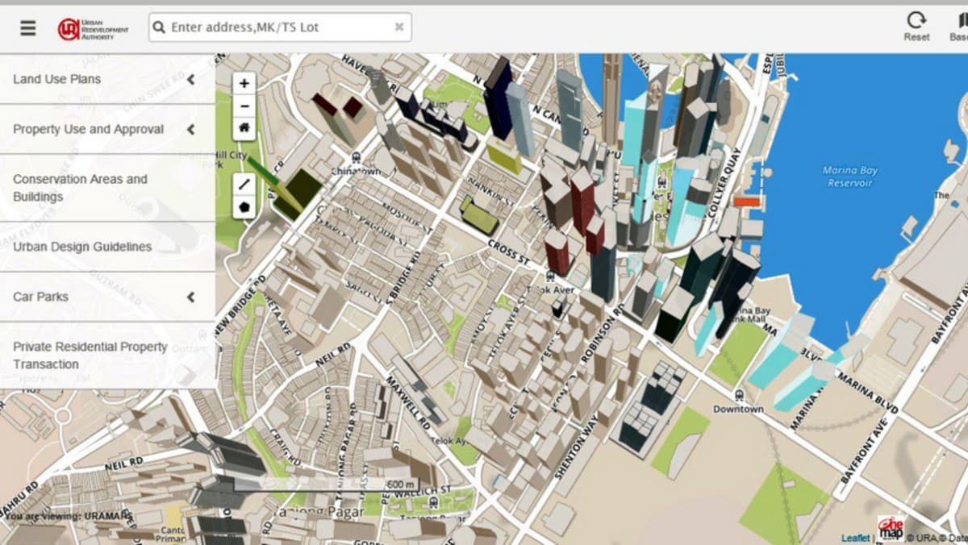Open the hamburger menu
The height and width of the screenshot is (545, 968).
(x=27, y=27)
